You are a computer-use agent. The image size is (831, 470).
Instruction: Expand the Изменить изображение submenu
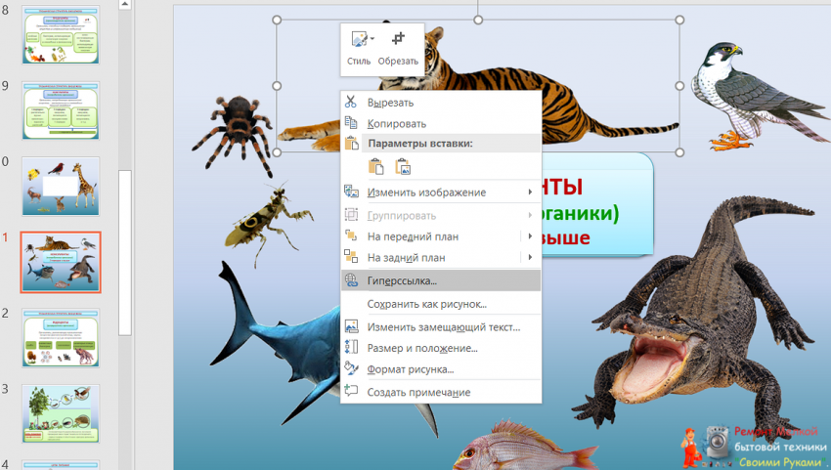click(529, 192)
